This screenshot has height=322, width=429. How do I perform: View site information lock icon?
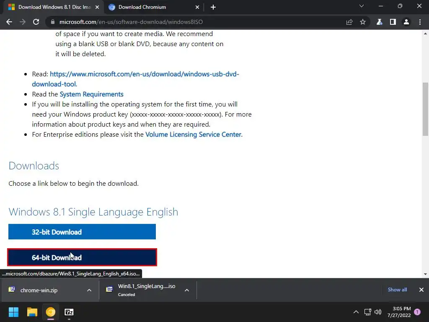tap(53, 22)
